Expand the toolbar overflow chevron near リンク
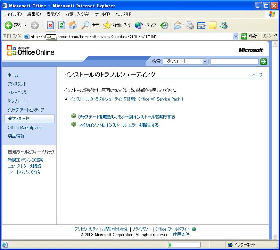 click(x=276, y=35)
